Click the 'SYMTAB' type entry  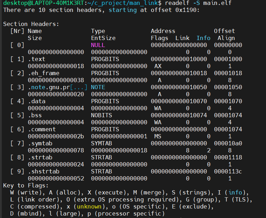coord(102,144)
